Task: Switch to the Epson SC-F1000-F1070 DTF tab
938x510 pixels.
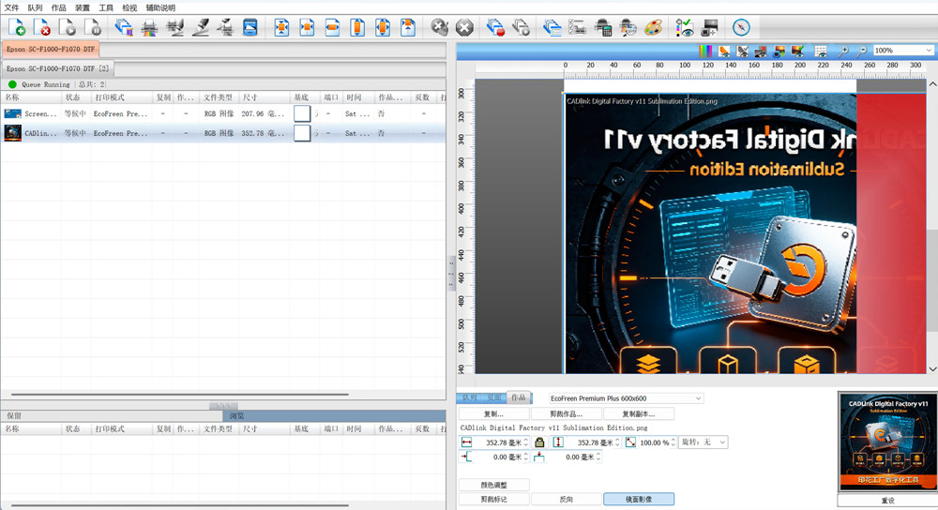Action: point(51,49)
